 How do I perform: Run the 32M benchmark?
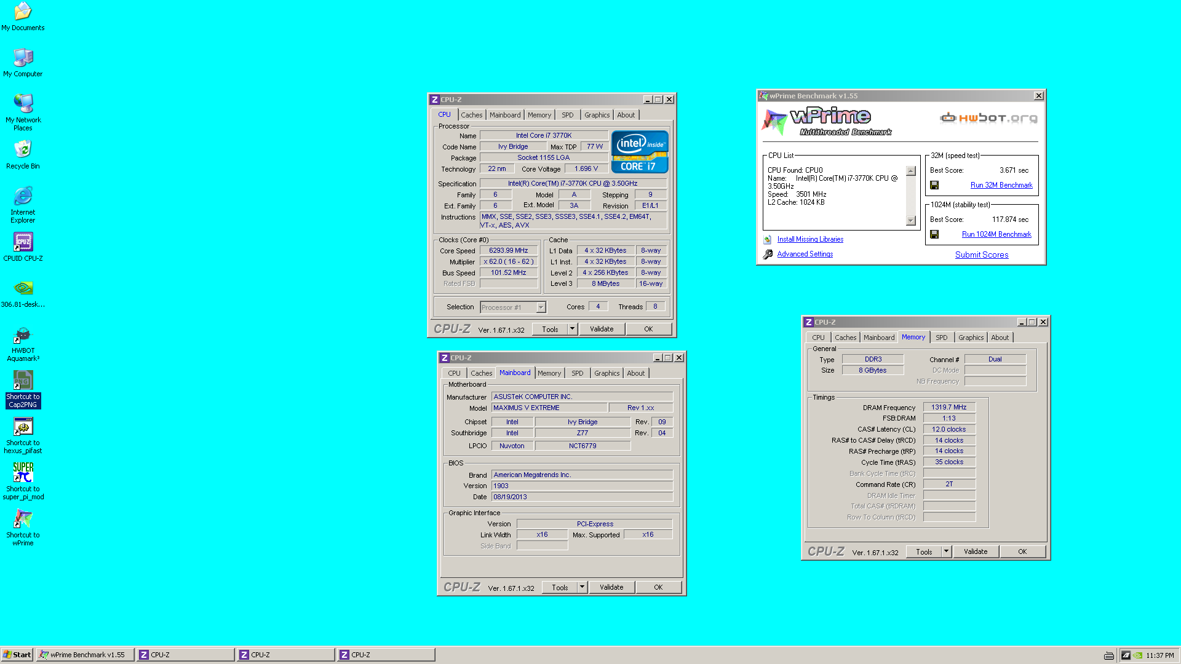pyautogui.click(x=1001, y=185)
